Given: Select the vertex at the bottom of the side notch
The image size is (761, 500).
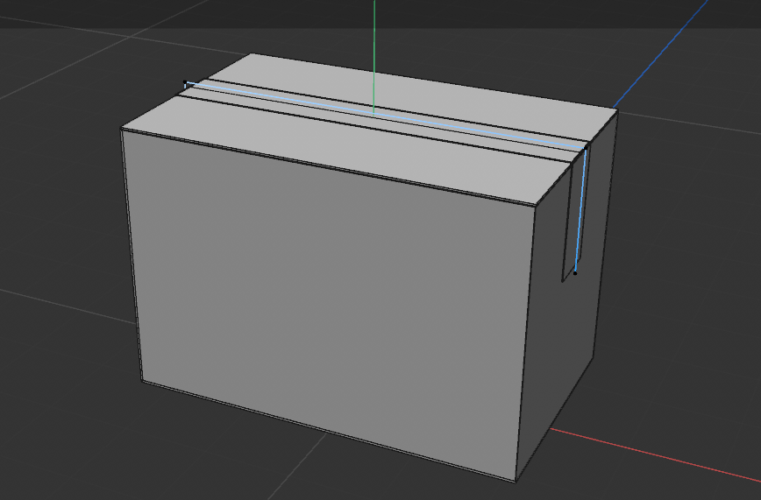Looking at the screenshot, I should click(x=575, y=273).
